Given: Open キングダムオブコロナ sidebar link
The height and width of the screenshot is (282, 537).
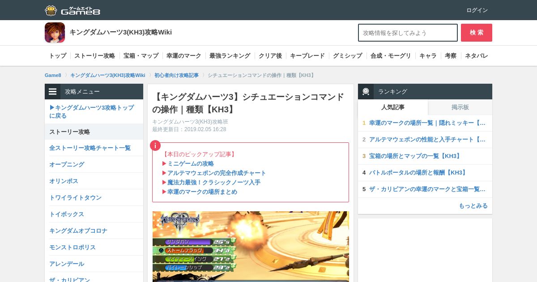Looking at the screenshot, I should [78, 231].
